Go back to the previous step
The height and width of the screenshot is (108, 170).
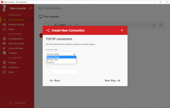pos(55,80)
